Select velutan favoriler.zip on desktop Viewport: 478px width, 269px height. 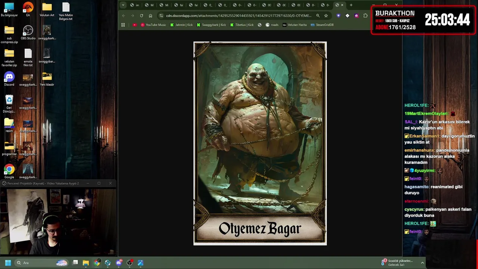(9, 58)
